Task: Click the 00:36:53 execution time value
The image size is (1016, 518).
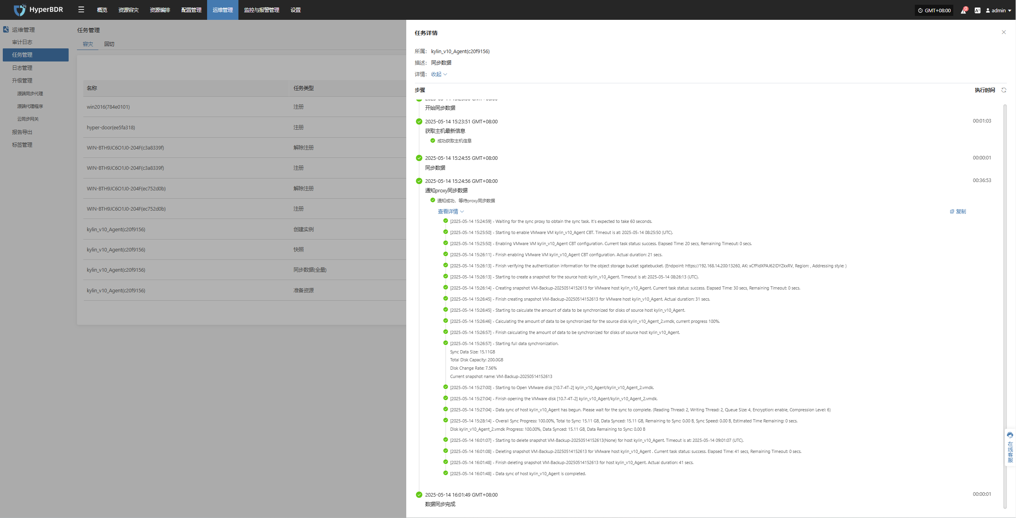Action: coord(982,180)
